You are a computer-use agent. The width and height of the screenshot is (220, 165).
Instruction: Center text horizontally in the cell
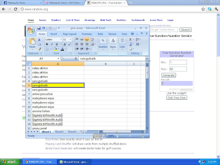[x=82, y=44]
